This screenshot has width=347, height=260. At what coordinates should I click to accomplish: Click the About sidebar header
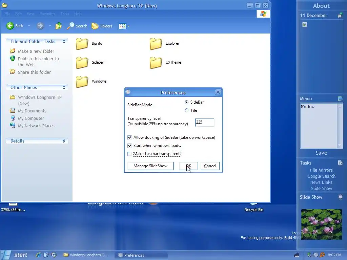click(321, 6)
